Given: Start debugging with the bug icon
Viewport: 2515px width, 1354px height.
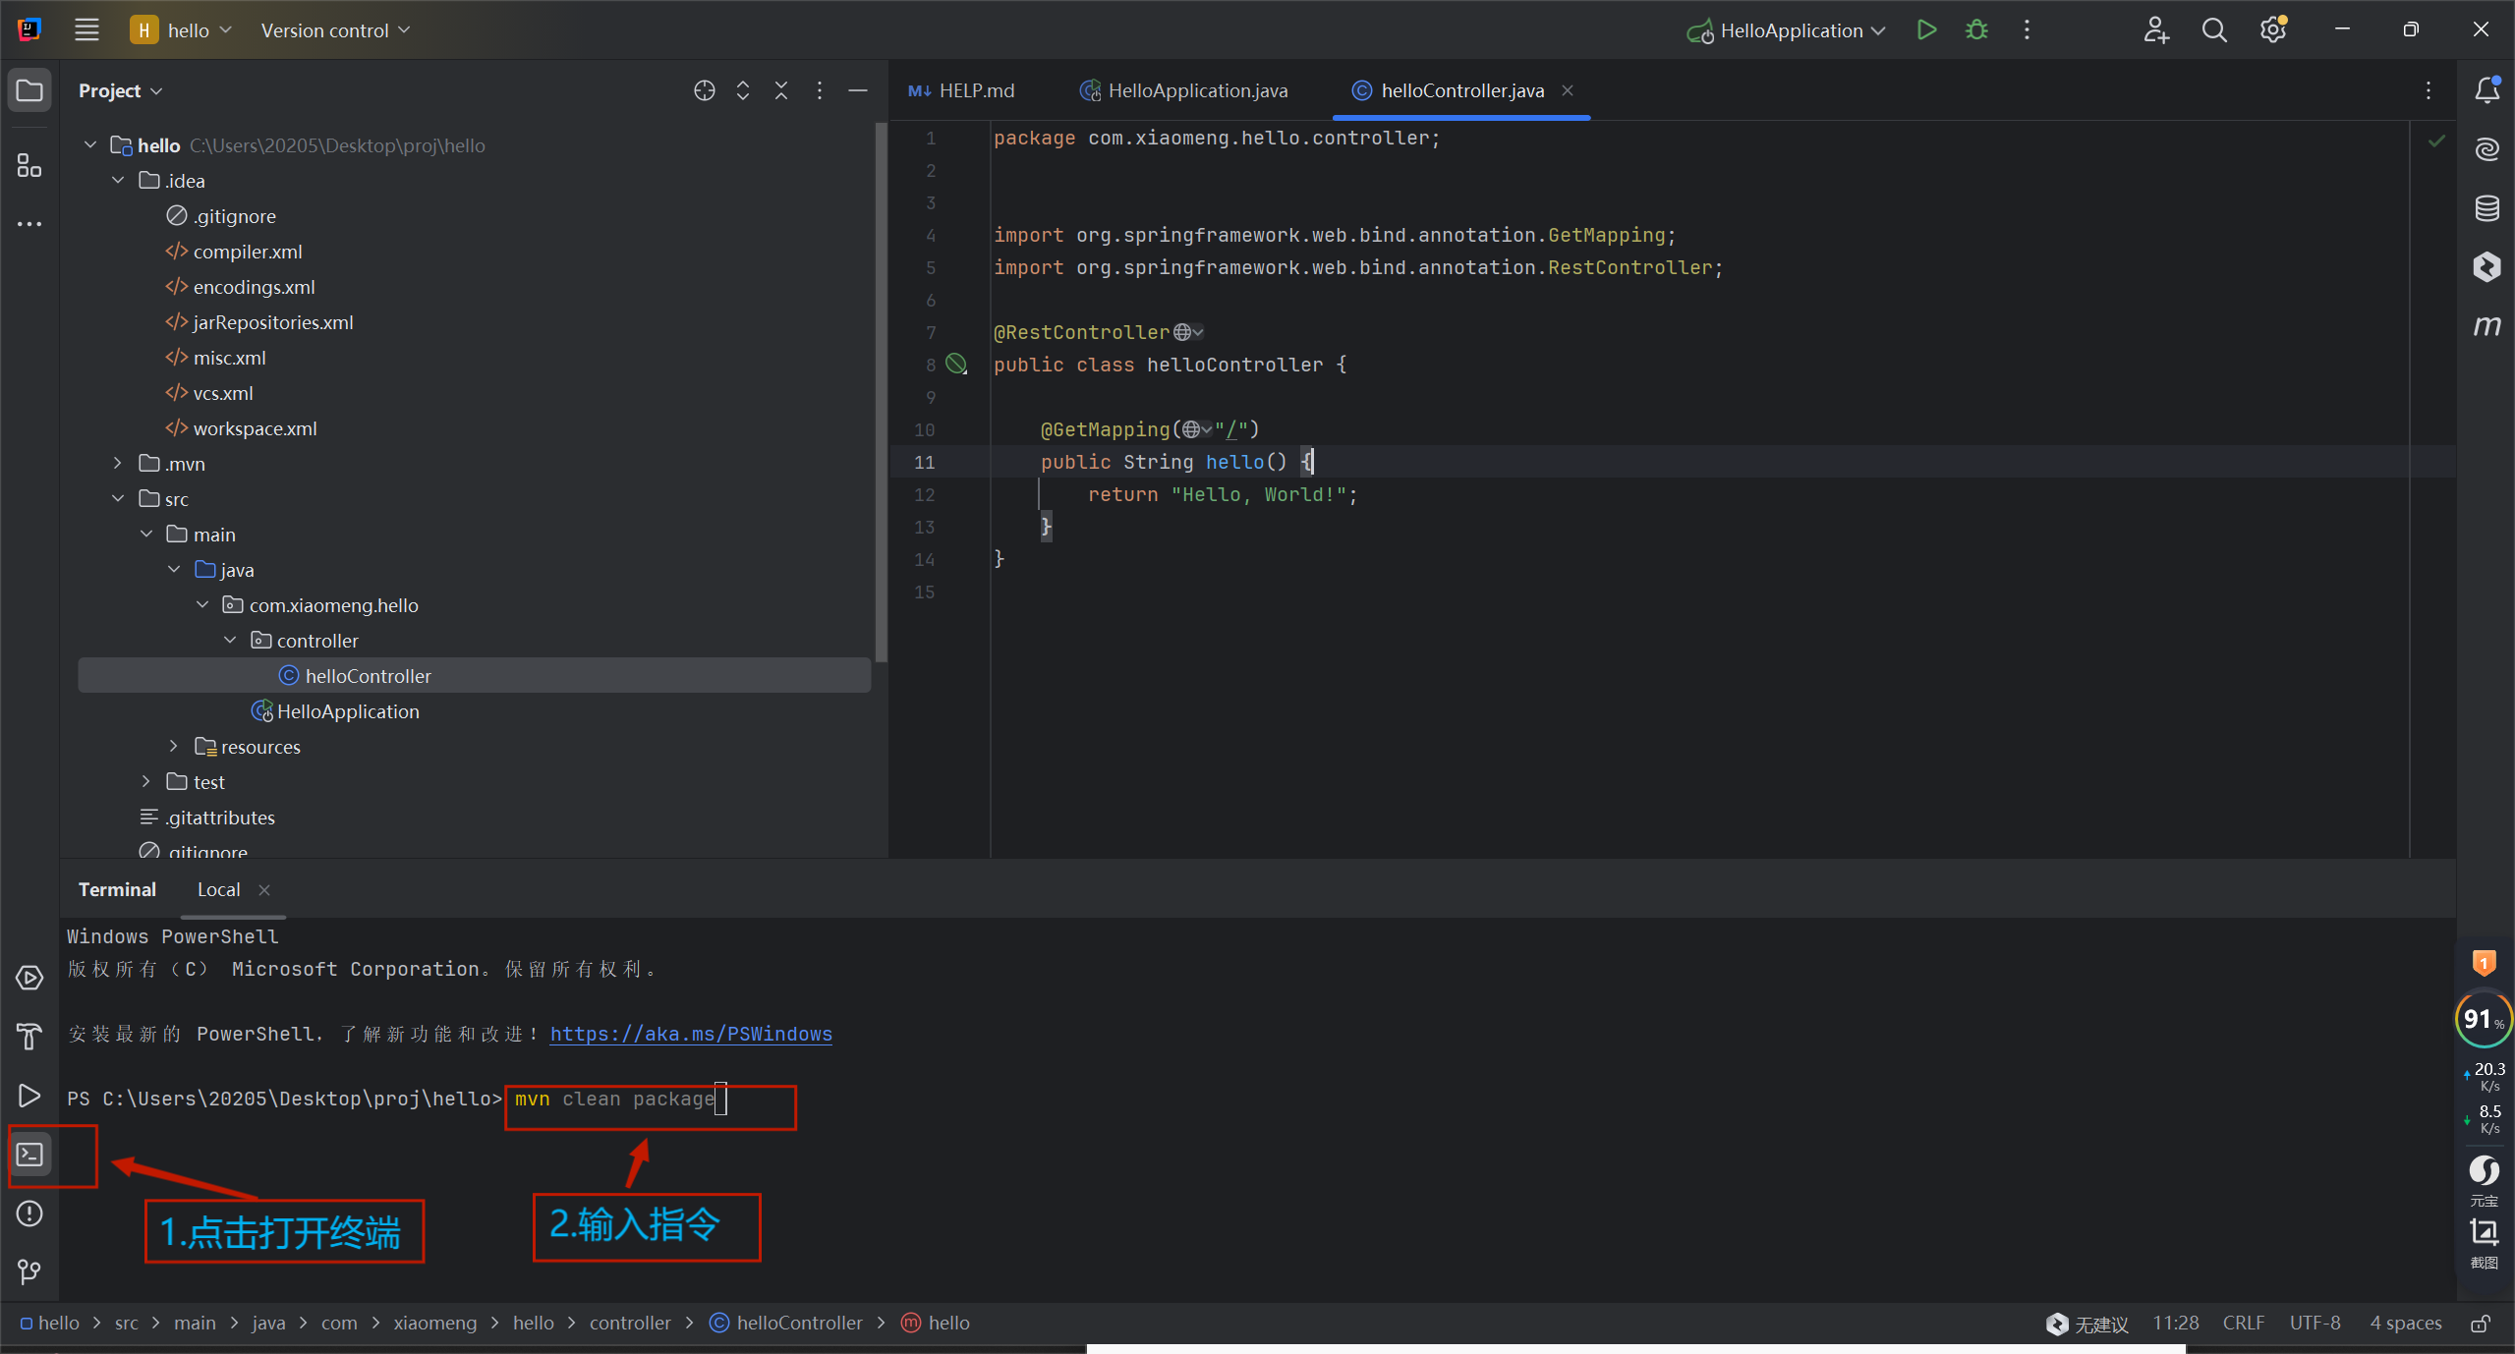Looking at the screenshot, I should [1976, 30].
